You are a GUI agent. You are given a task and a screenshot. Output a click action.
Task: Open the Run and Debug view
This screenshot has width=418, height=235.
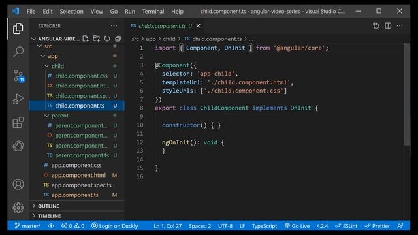(x=18, y=99)
